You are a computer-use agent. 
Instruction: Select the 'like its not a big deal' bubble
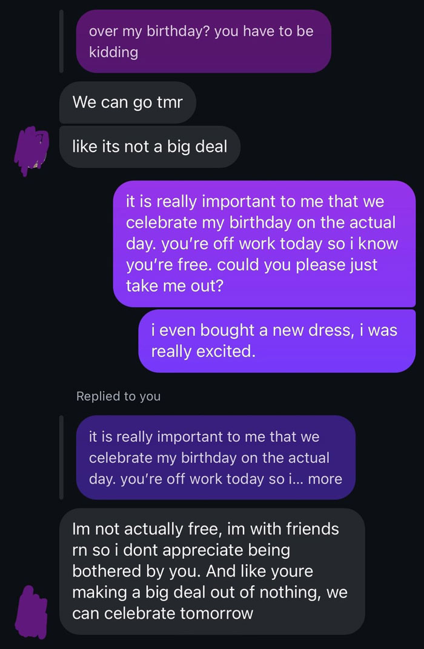pyautogui.click(x=149, y=147)
